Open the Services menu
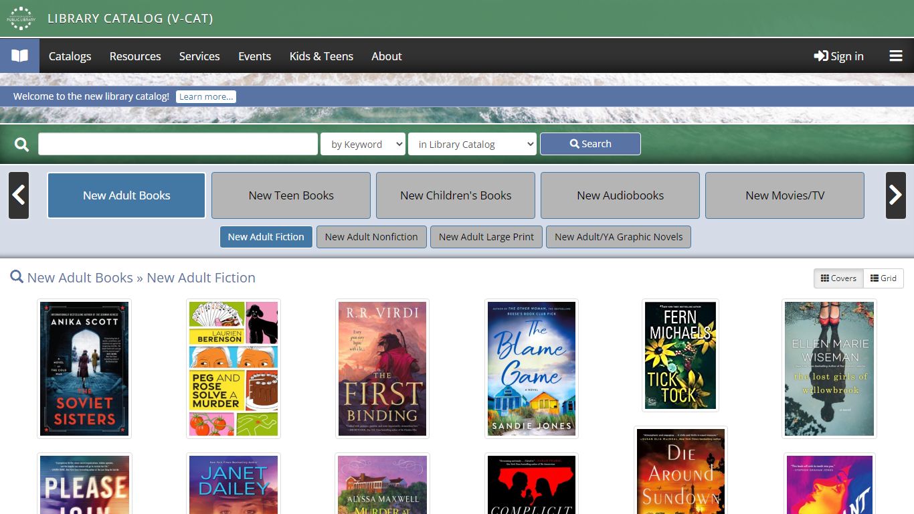The image size is (914, 514). click(199, 56)
